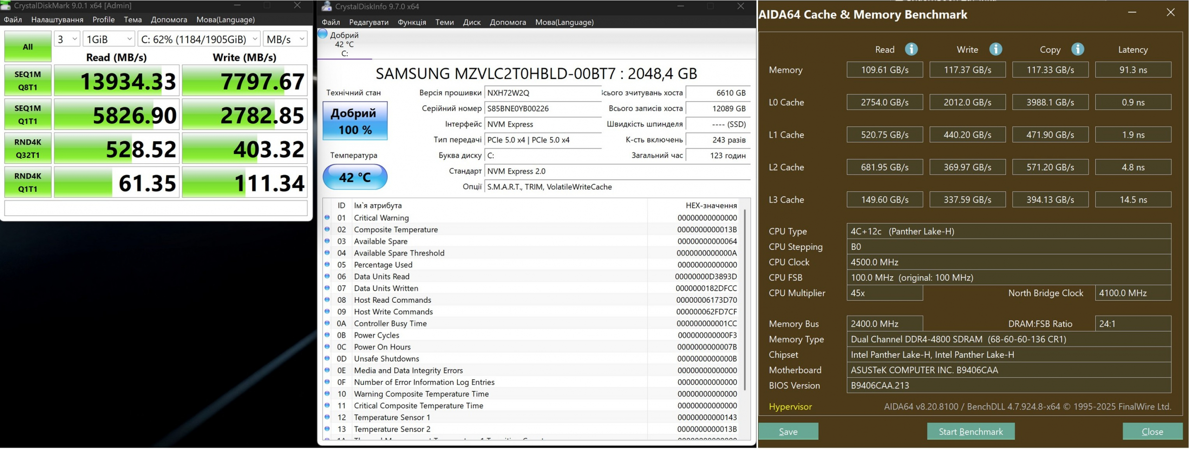Click the Copy info icon in AIDA64
This screenshot has height=449, width=1189.
coord(1077,49)
